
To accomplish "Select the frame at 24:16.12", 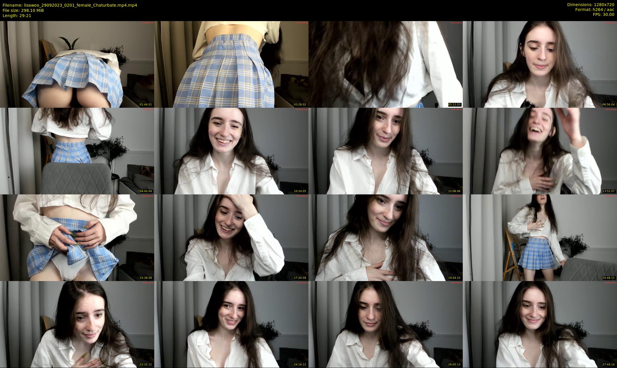I will pos(231,324).
